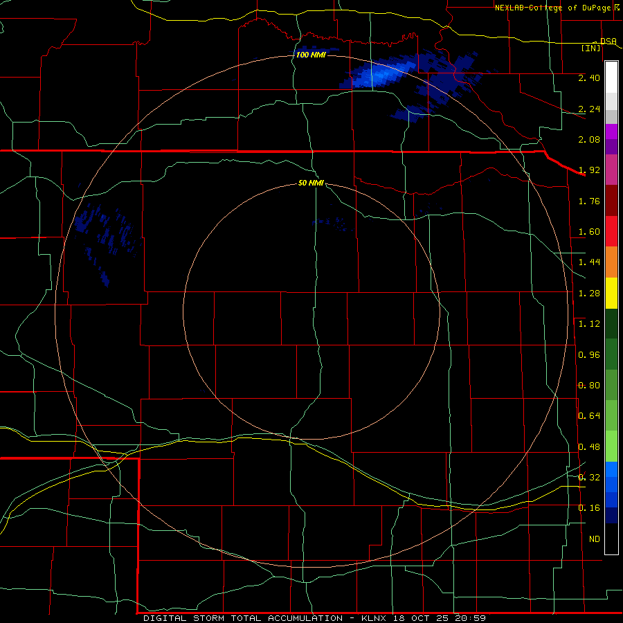Click the 0.96 legend value
Viewport: 623px width, 623px height.
coord(589,355)
